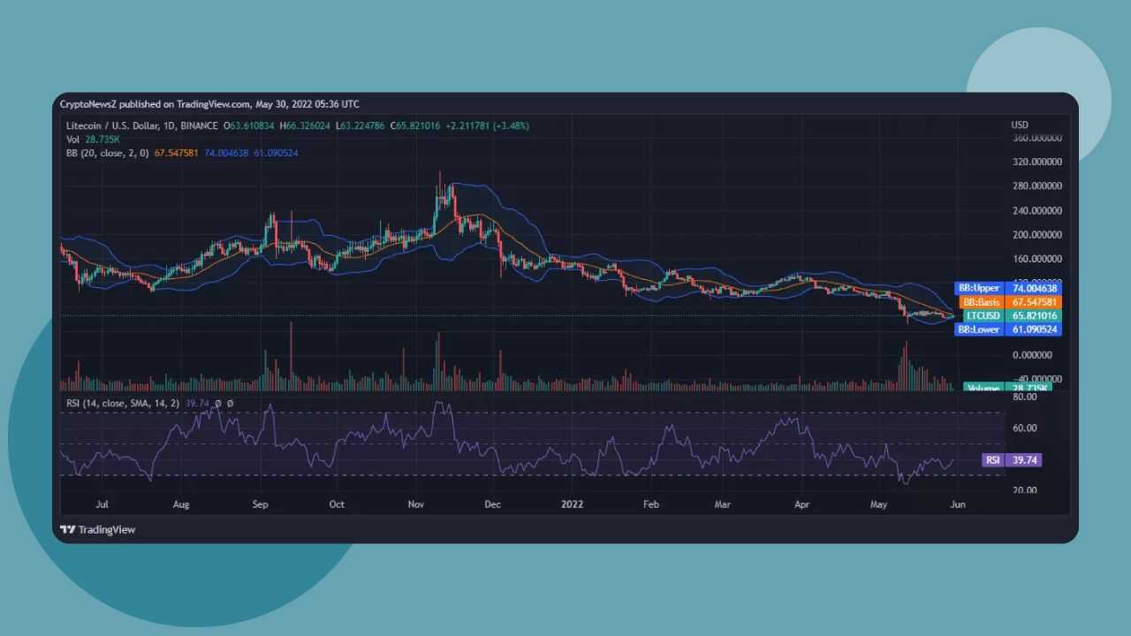1131x636 pixels.
Task: Click the 320.000000 price axis label
Action: (1036, 163)
